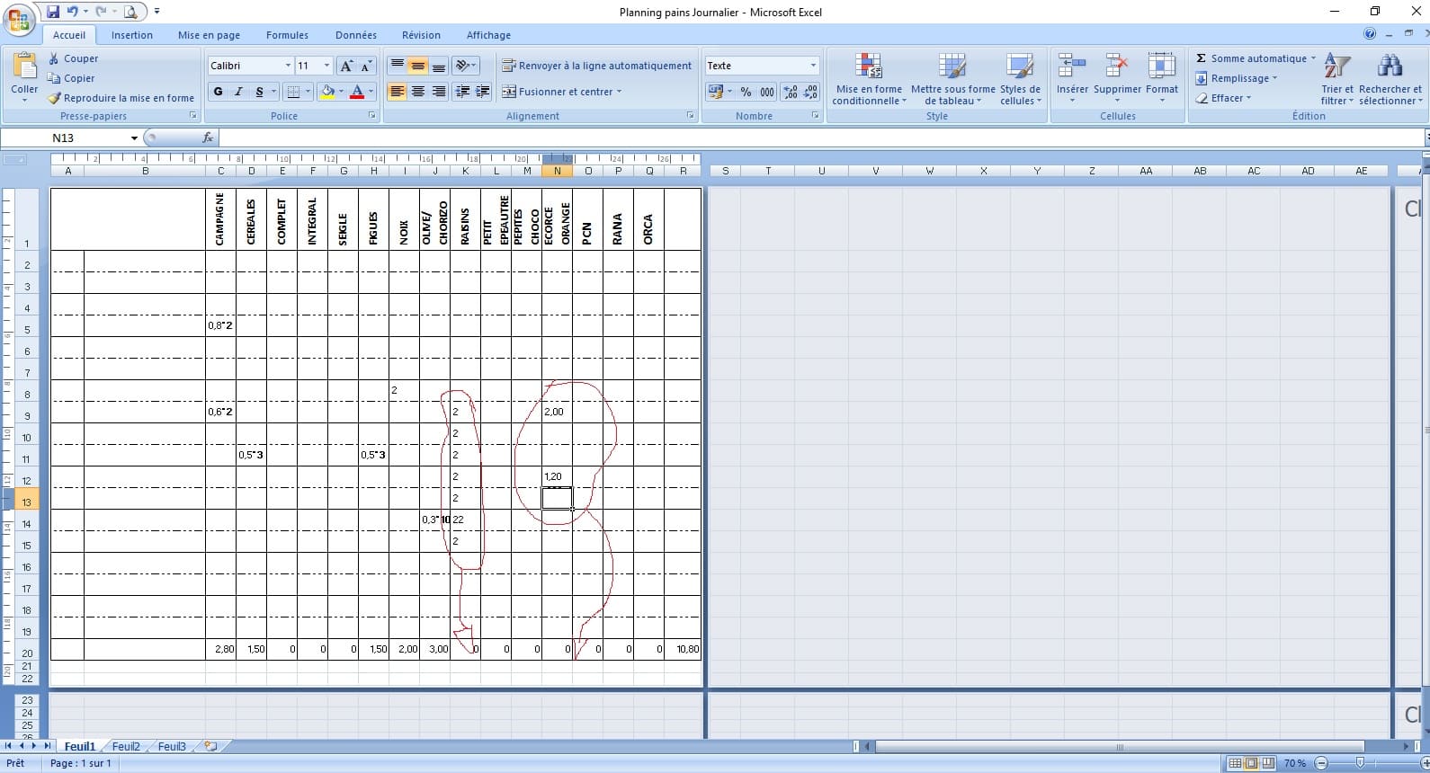The image size is (1430, 773).
Task: Toggle align text right
Action: [438, 92]
